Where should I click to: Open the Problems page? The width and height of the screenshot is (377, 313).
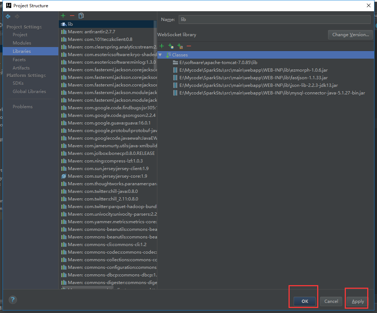[x=22, y=107]
